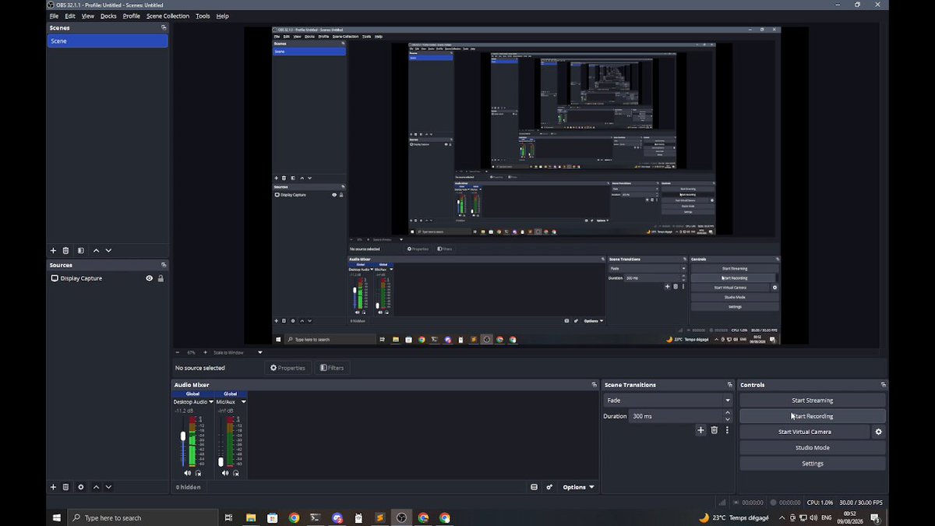Mute Mic/Aux speaker icon

point(225,473)
